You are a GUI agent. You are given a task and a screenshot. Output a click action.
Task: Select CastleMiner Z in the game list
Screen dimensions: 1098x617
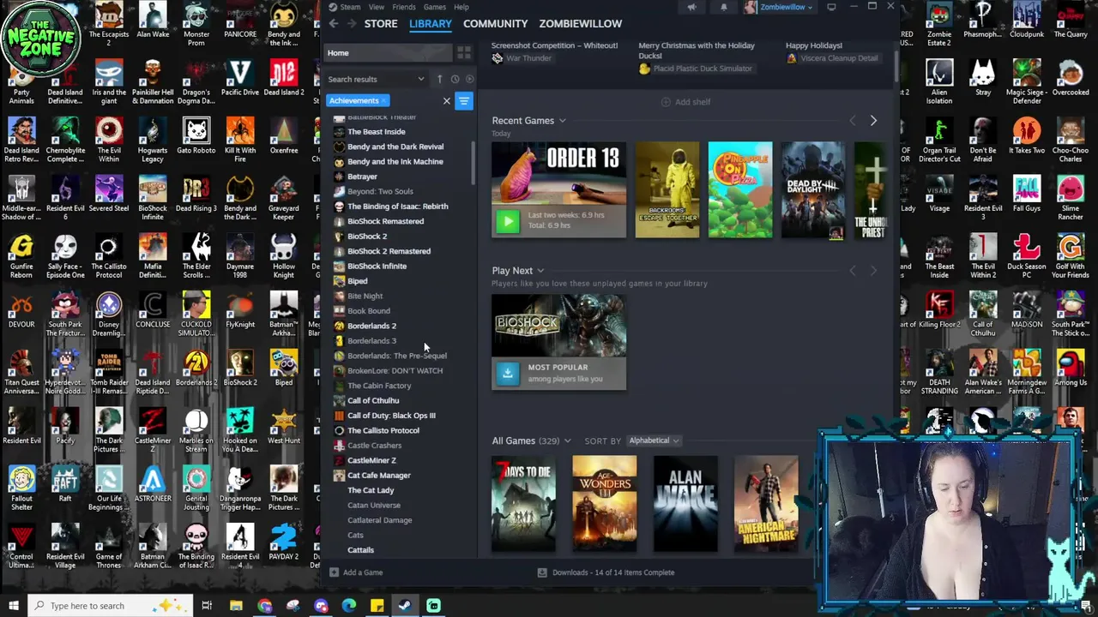point(371,461)
